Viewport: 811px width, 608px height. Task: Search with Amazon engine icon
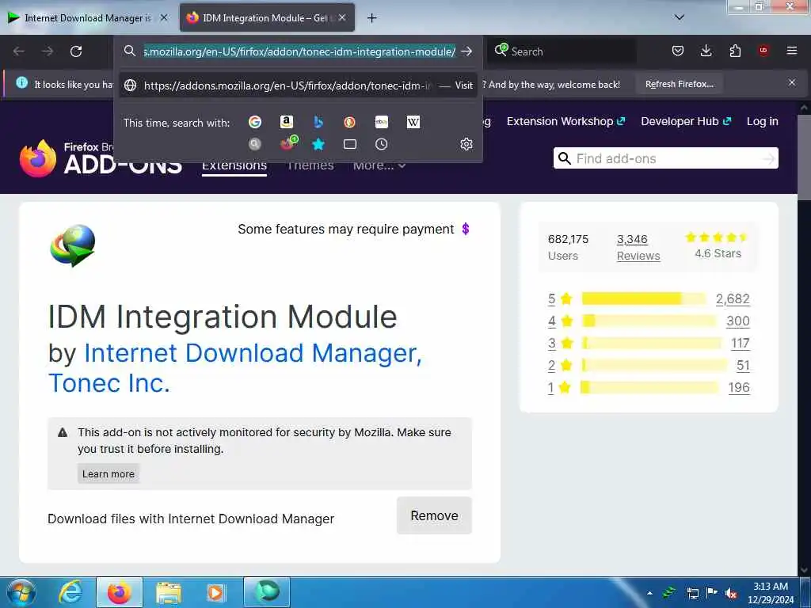(x=286, y=122)
